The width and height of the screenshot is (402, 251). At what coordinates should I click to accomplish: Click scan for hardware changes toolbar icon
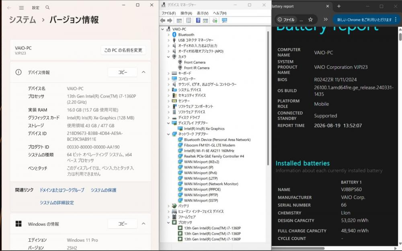pos(224,20)
